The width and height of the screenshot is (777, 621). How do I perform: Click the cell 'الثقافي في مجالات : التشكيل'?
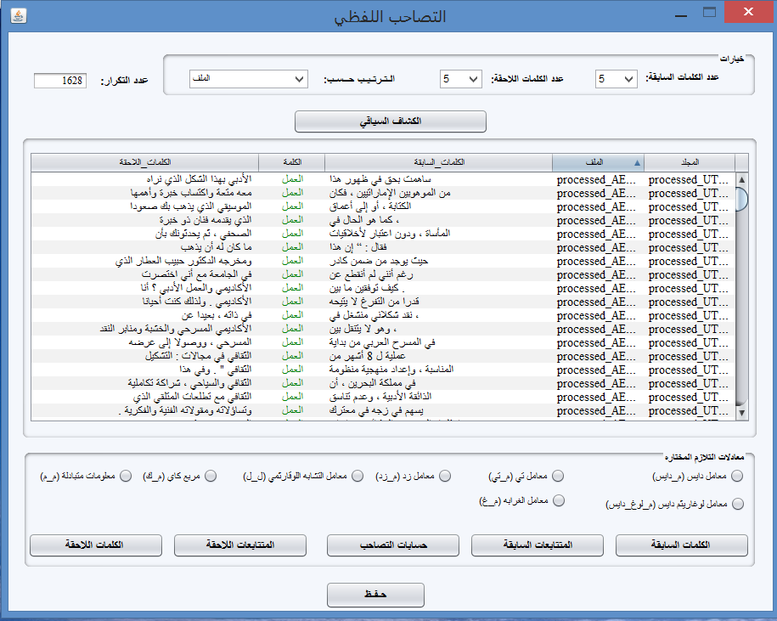click(144, 356)
